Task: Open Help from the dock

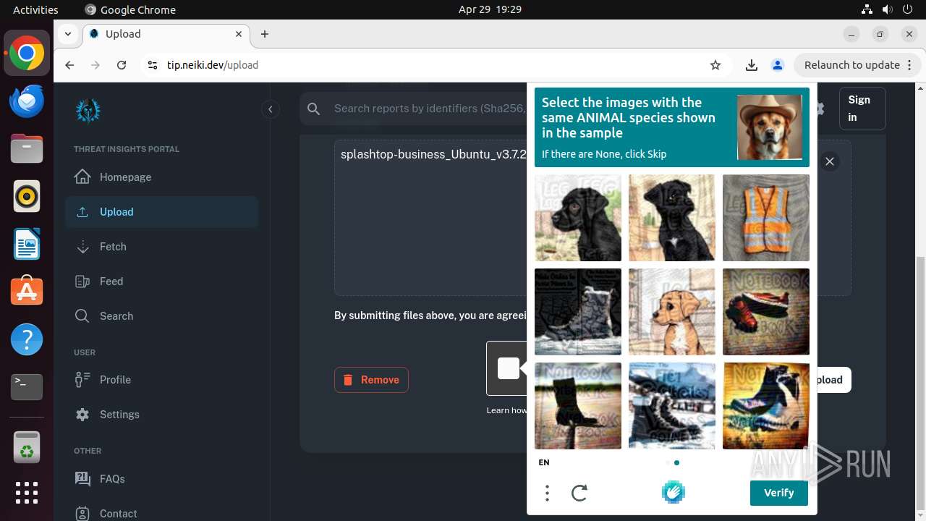Action: click(27, 339)
